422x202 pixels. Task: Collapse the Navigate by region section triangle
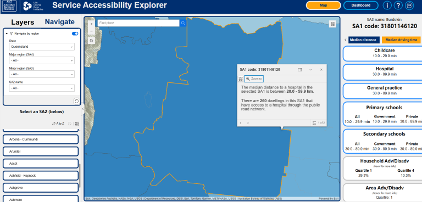[x=7, y=33]
